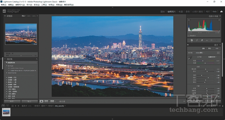Switch to before/after side-by-side view
This screenshot has width=225, height=120.
46,101
